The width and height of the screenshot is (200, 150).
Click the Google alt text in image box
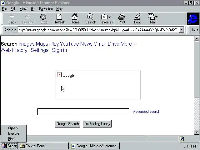point(68,75)
